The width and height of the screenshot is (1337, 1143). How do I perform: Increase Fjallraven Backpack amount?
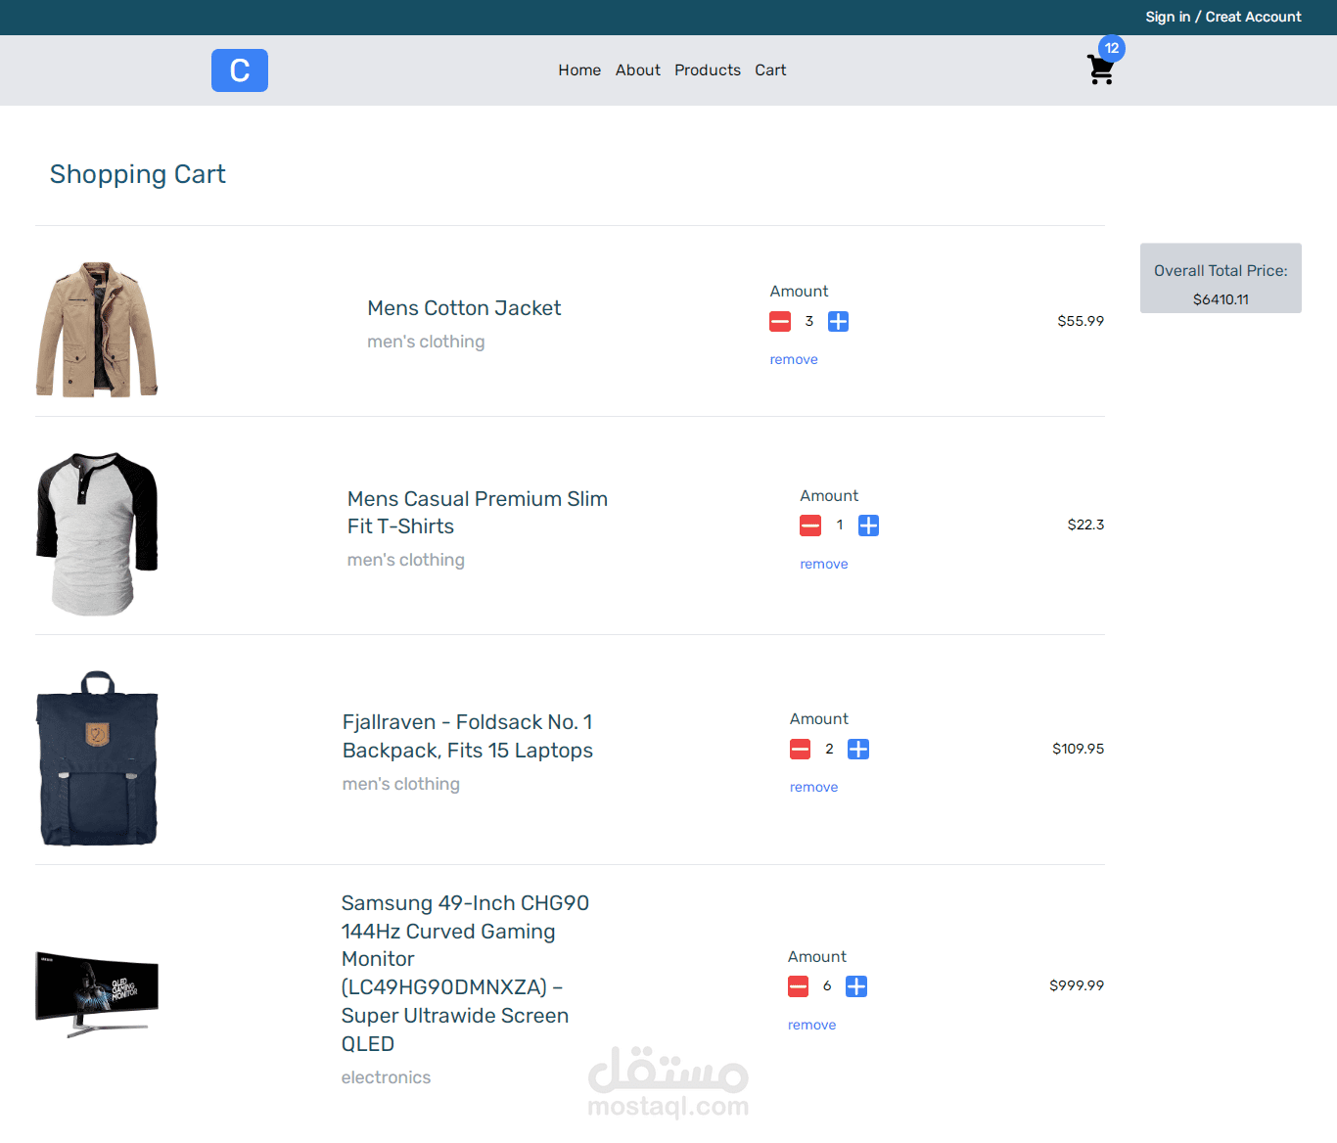(858, 750)
